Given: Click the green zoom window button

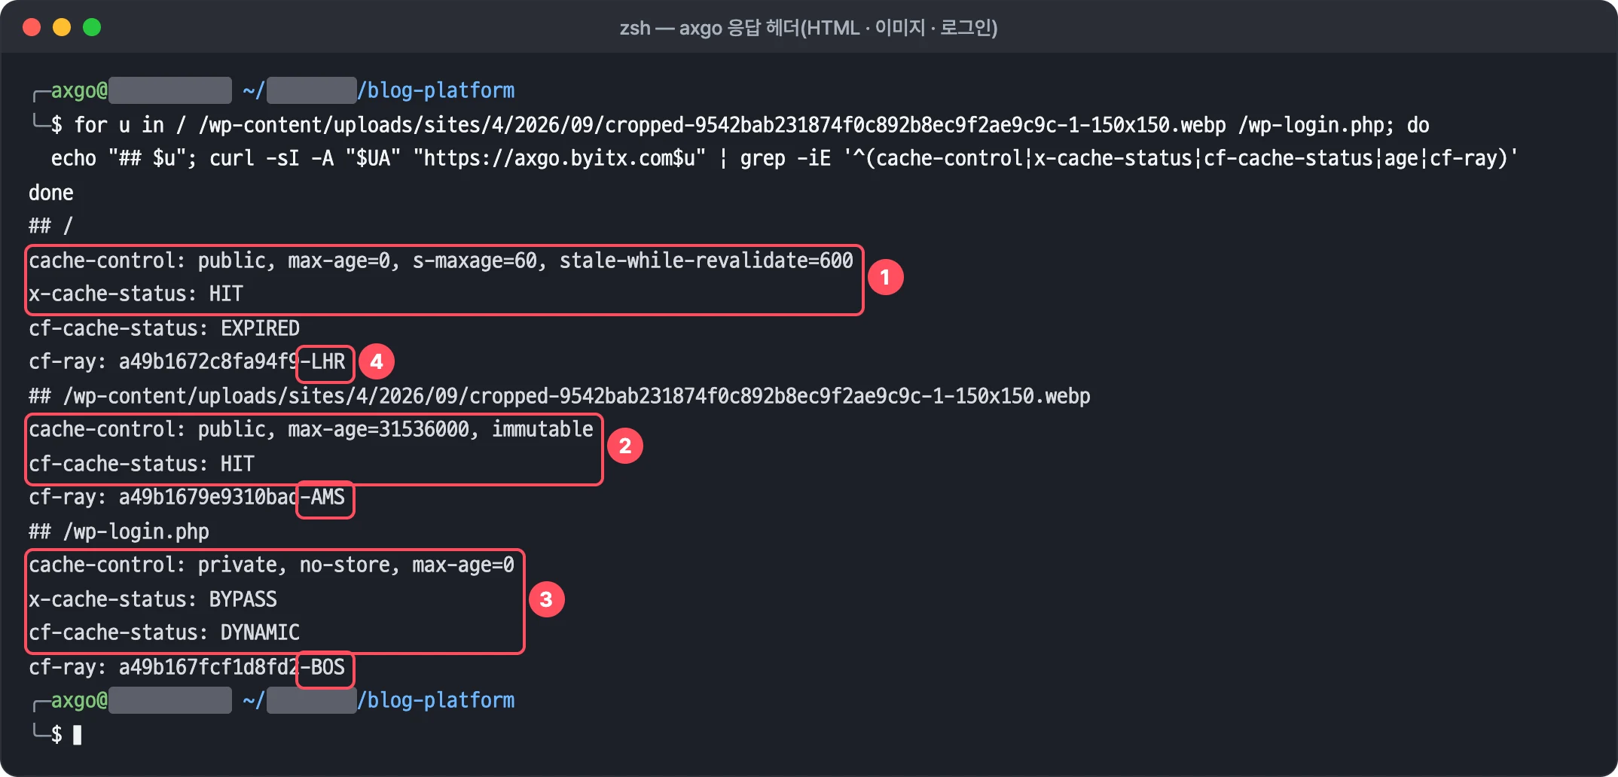Looking at the screenshot, I should pos(92,28).
